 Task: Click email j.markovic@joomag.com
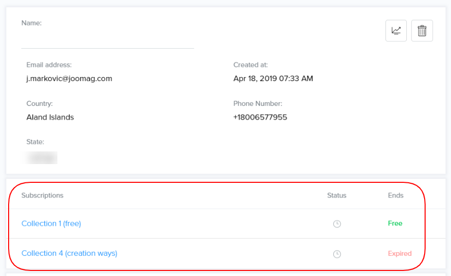point(69,78)
